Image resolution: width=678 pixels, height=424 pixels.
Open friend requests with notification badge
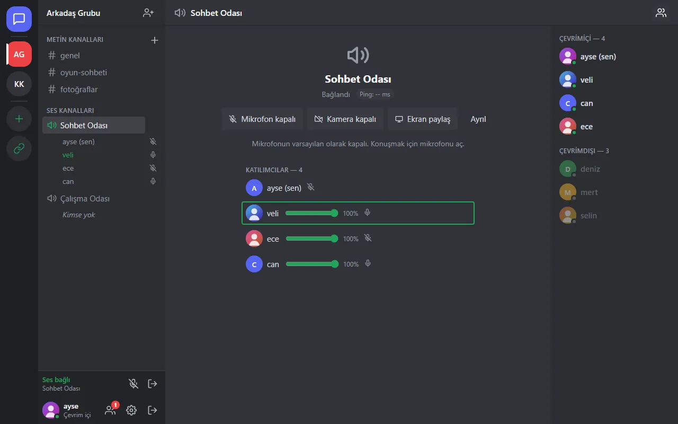pos(110,410)
